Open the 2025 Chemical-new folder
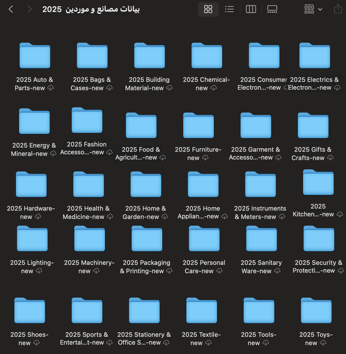The width and height of the screenshot is (346, 354). coord(207,56)
